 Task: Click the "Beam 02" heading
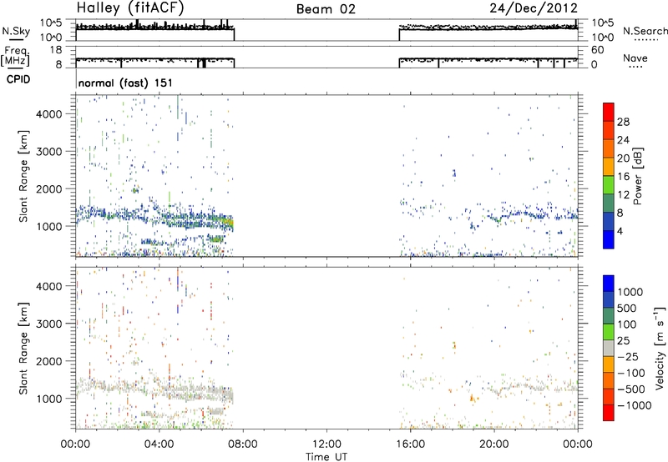326,9
